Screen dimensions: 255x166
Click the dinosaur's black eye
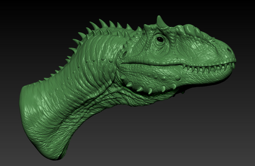(160, 39)
